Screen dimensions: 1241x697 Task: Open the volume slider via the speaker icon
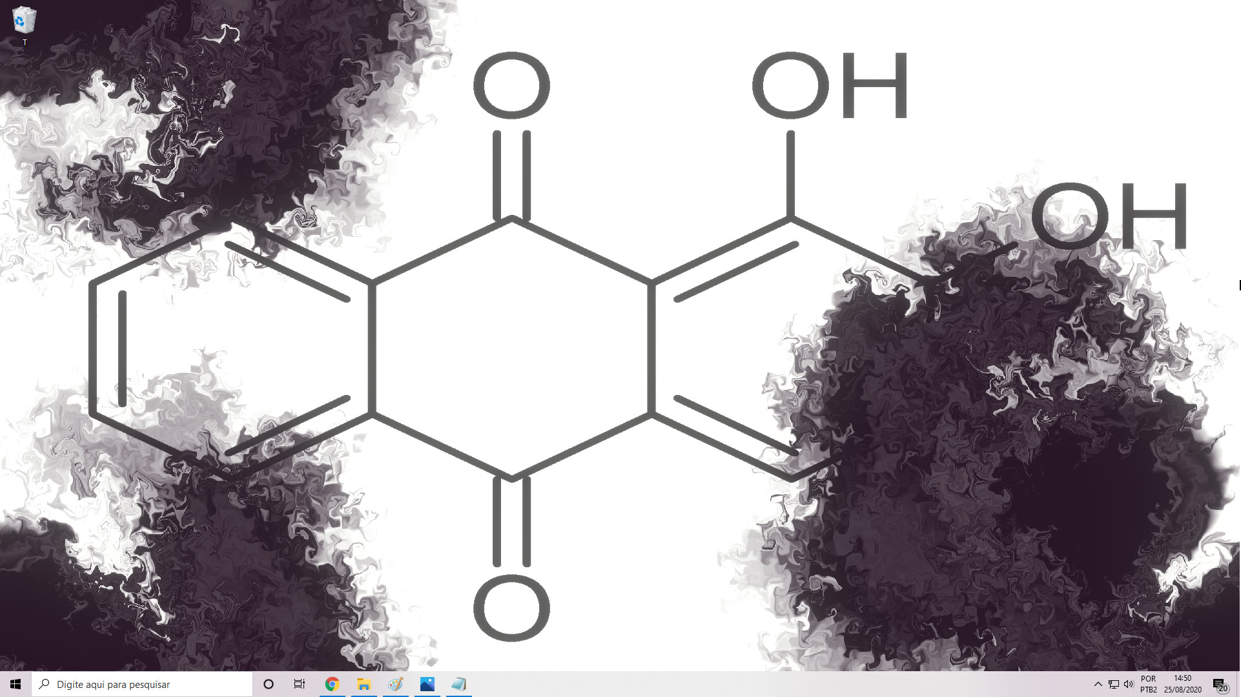[1129, 684]
